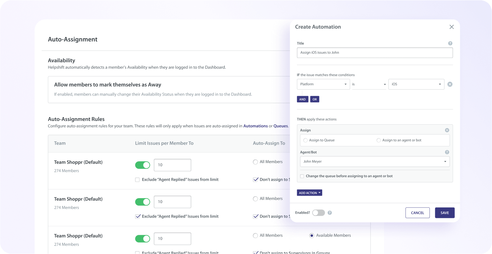Open the Automations link
The image size is (492, 254).
pyautogui.click(x=255, y=126)
